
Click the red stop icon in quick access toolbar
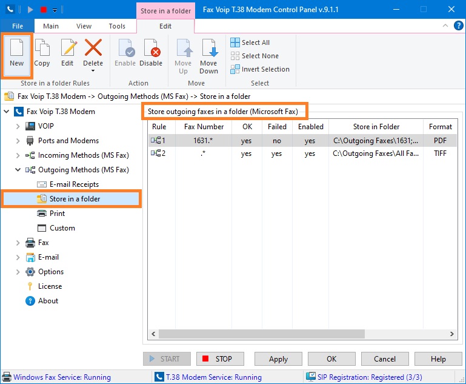(x=44, y=10)
